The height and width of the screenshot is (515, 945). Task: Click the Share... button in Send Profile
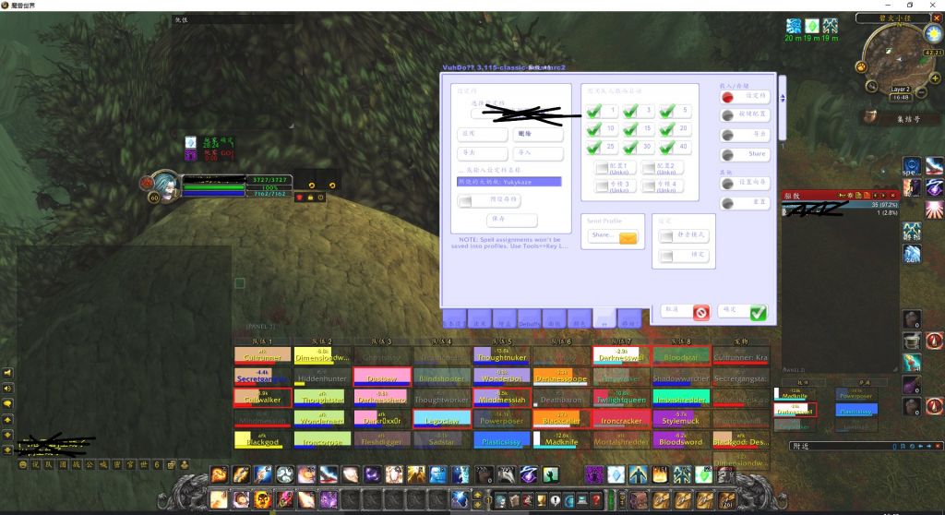(603, 236)
